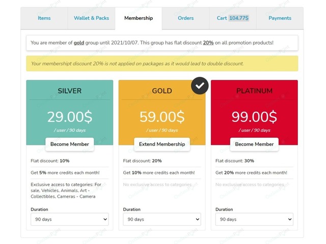
Task: Click the underlined 20% discount text
Action: pos(208,43)
